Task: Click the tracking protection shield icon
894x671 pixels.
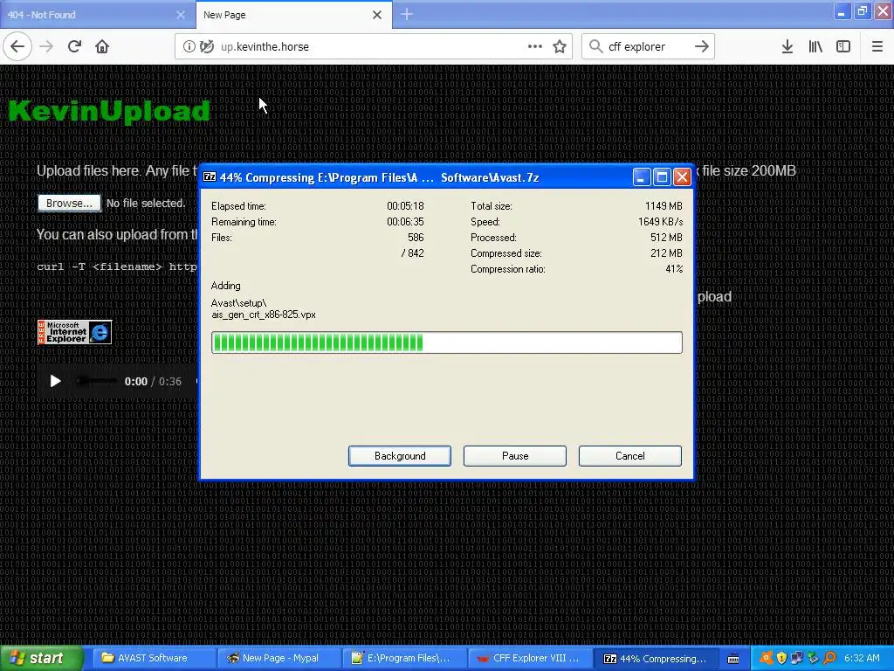Action: [206, 46]
